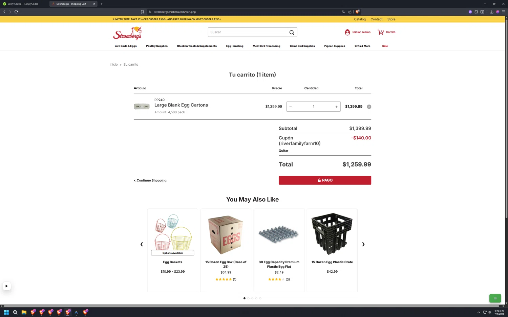The image size is (508, 317).
Task: Remove Large Blank Egg Cartons item
Action: (x=369, y=107)
